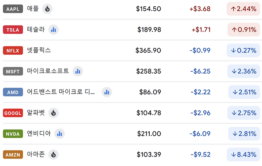The height and width of the screenshot is (166, 262).
Task: Click the bar chart icon beside 마이크로소프트
Action: [x=78, y=71]
